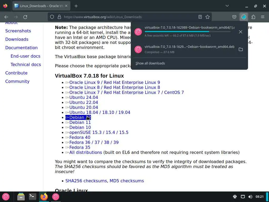Launch the terminal from taskbar
This screenshot has height=202, width=269.
(32, 197)
